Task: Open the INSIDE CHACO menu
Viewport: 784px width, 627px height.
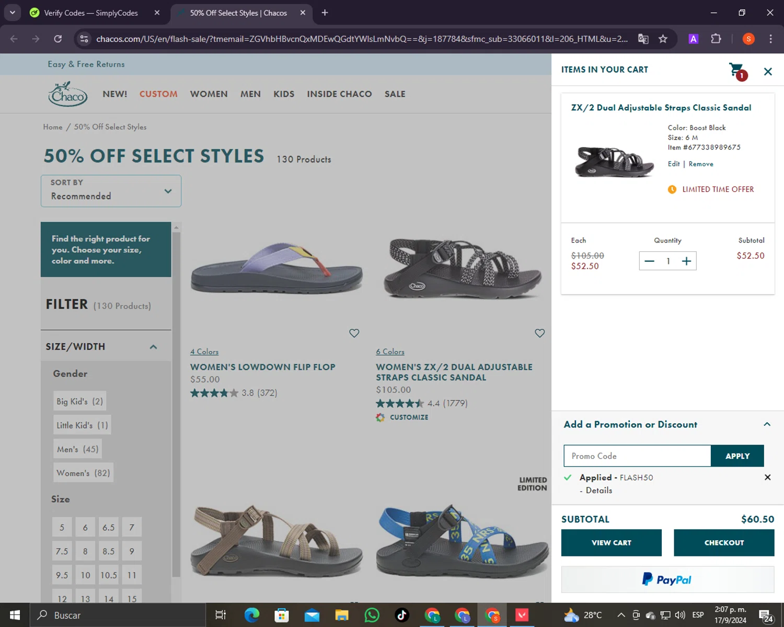Action: click(339, 94)
